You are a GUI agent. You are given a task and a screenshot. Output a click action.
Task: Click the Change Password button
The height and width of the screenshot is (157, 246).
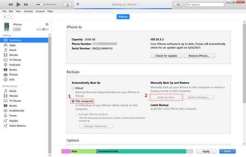pyautogui.click(x=96, y=126)
